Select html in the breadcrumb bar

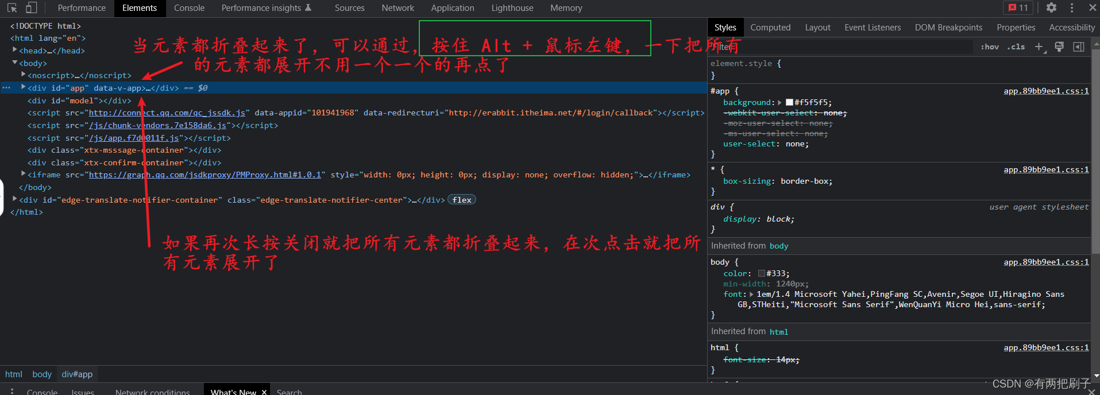tap(13, 374)
